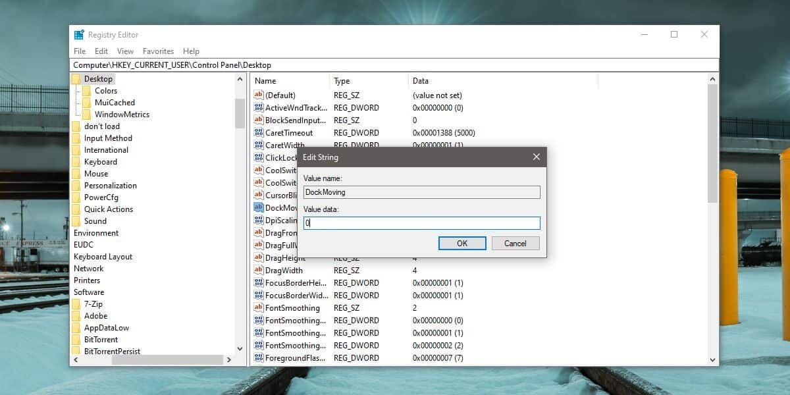The height and width of the screenshot is (395, 790).
Task: Click the ab icon next to FontSmoothing
Action: (x=258, y=307)
